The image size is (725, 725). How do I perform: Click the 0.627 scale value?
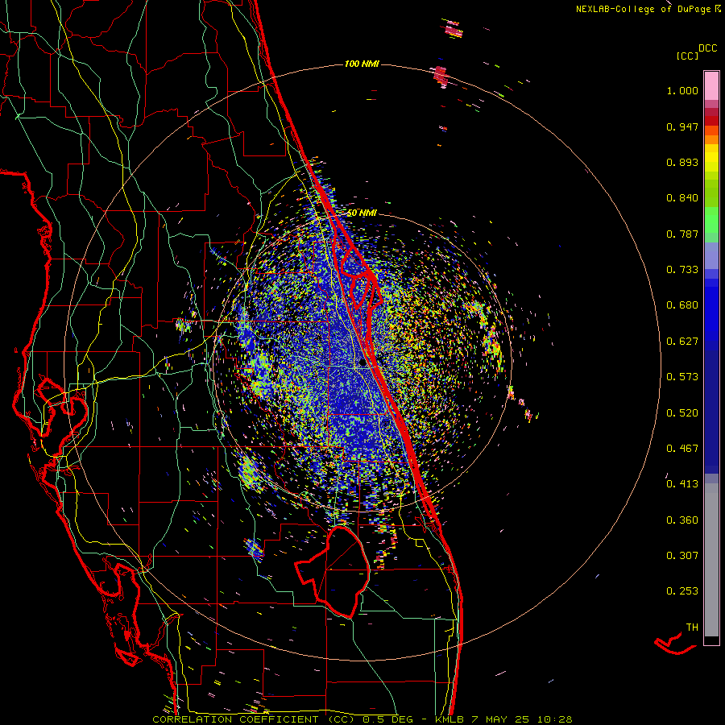pyautogui.click(x=682, y=342)
